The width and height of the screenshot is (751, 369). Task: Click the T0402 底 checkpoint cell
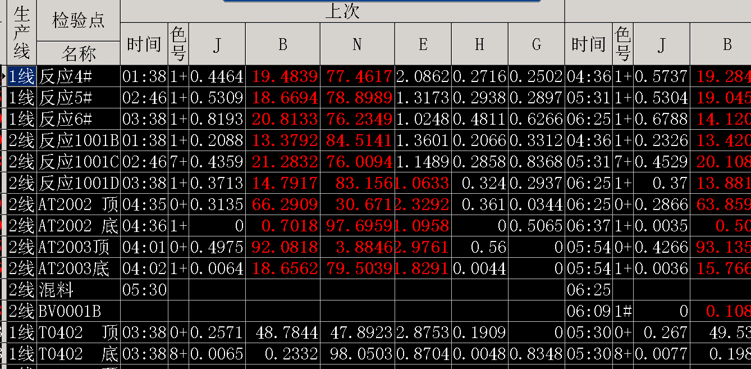point(79,354)
